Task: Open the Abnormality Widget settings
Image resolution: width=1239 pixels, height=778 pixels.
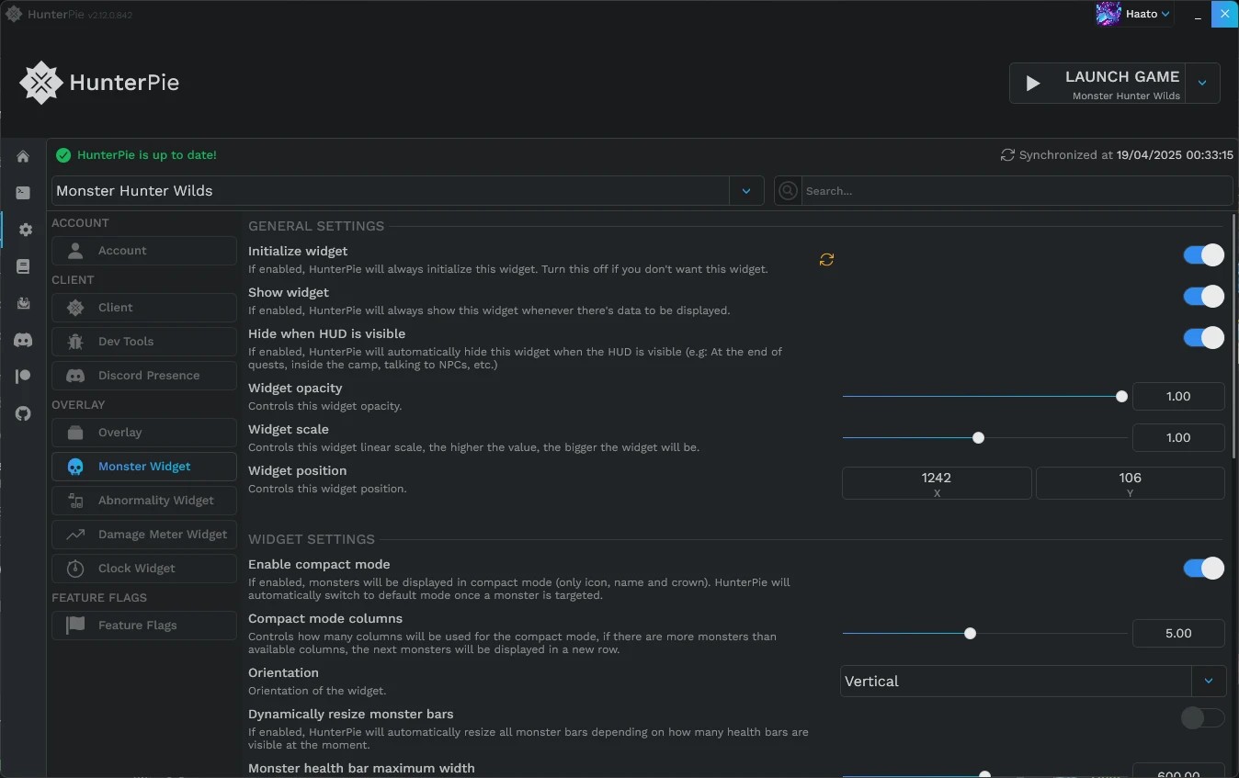Action: click(x=144, y=501)
